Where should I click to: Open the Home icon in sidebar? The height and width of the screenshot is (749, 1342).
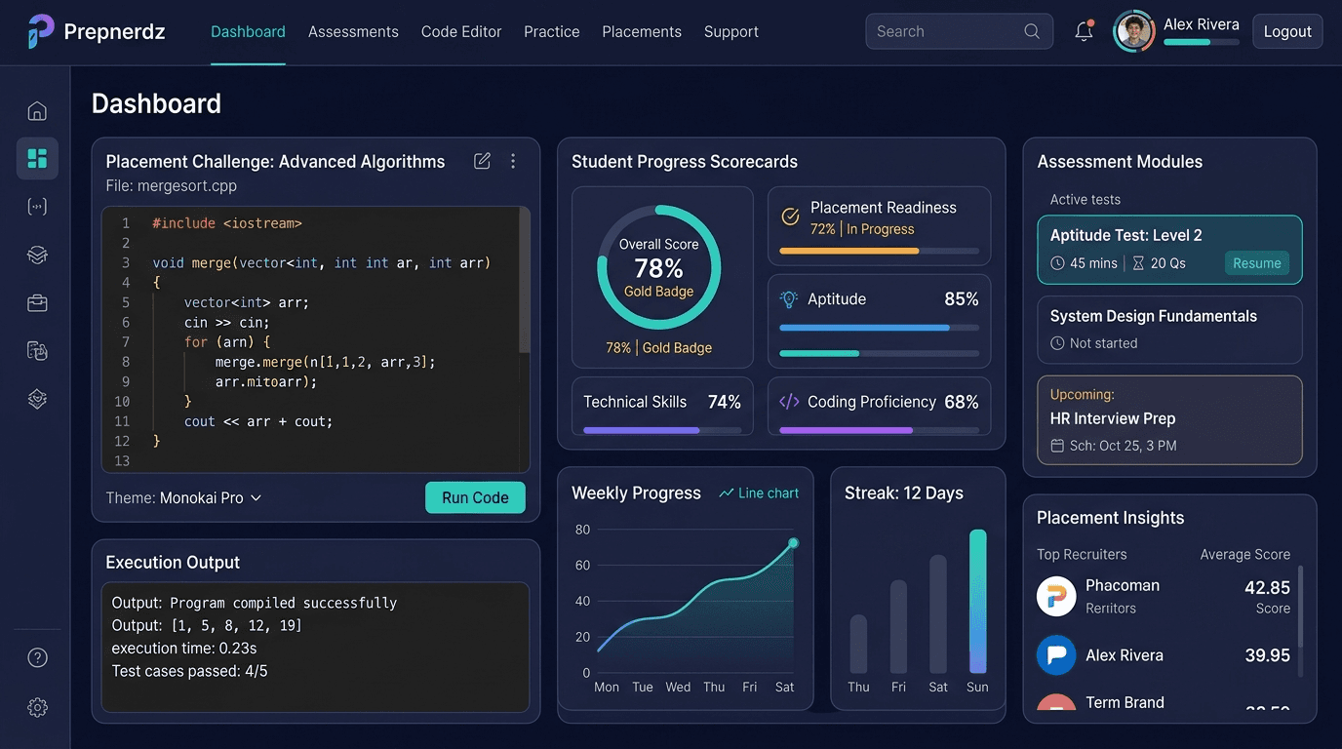(x=37, y=110)
